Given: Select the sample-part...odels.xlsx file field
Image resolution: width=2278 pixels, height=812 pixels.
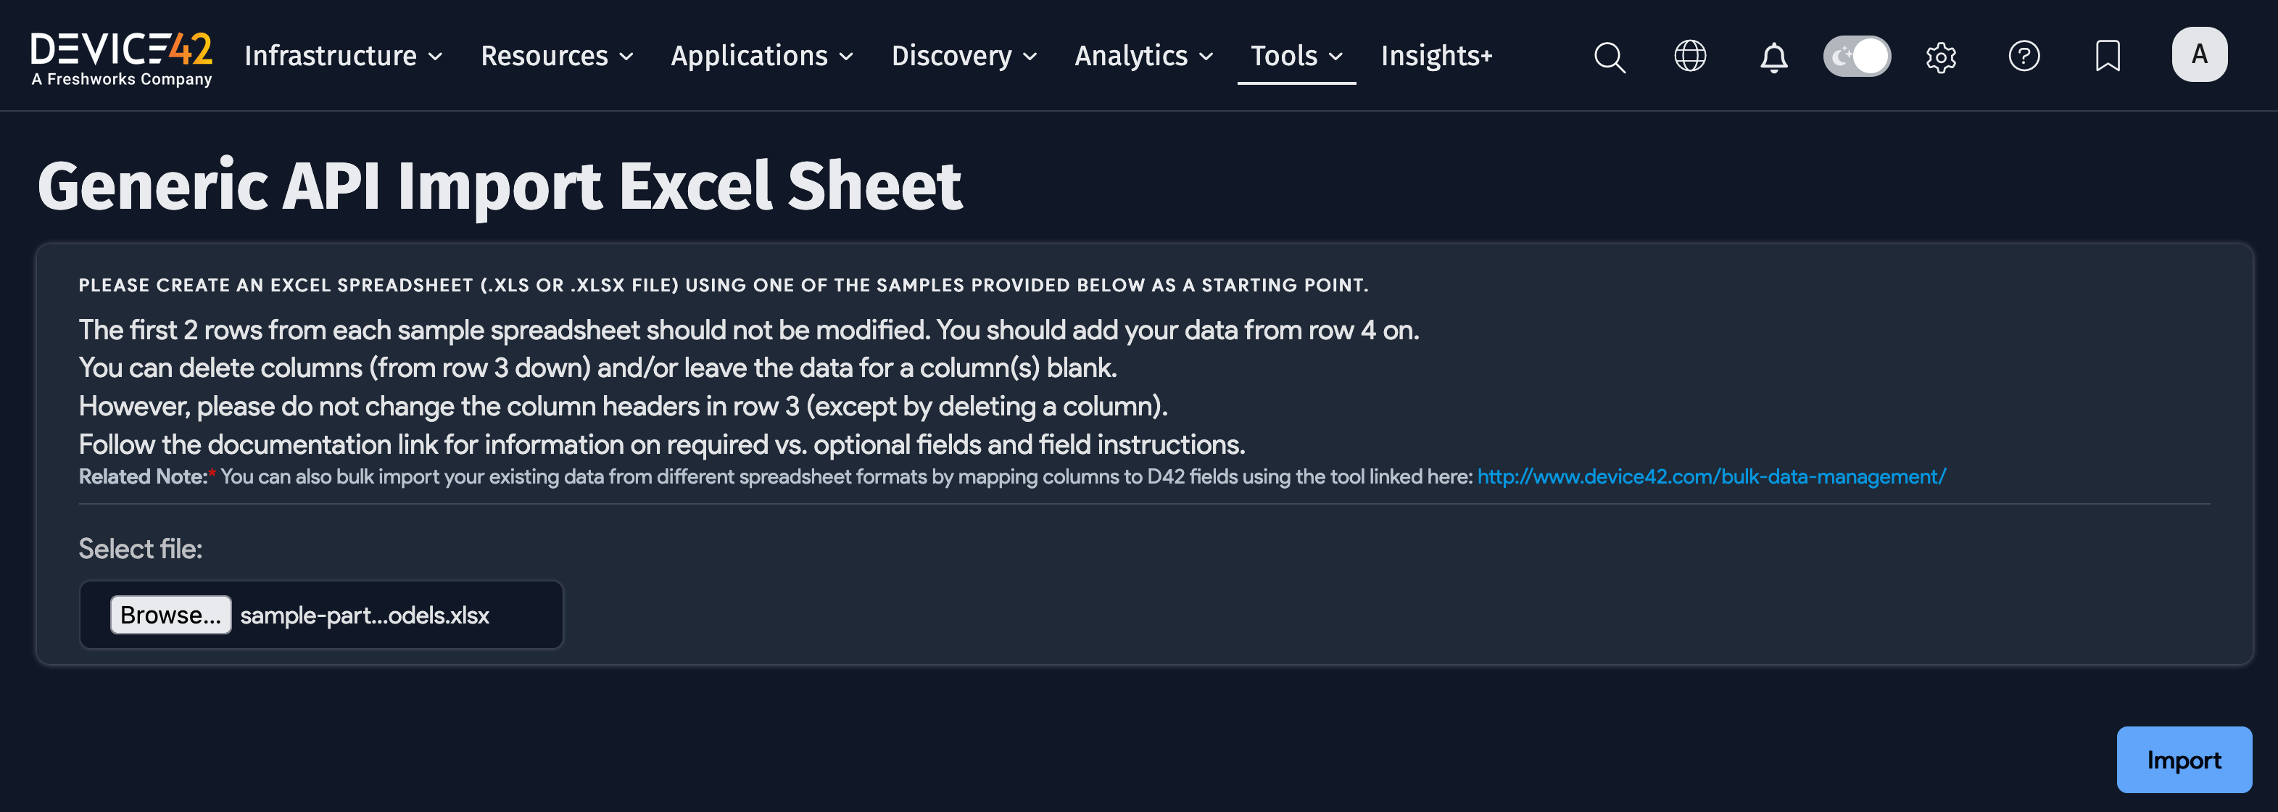Looking at the screenshot, I should coord(363,615).
